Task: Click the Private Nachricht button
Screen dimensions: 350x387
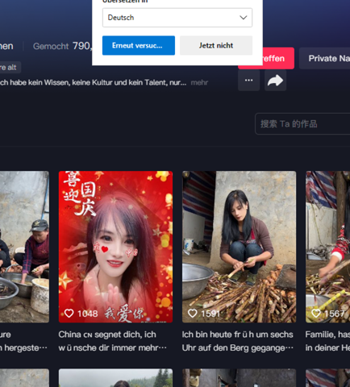Action: (324, 58)
